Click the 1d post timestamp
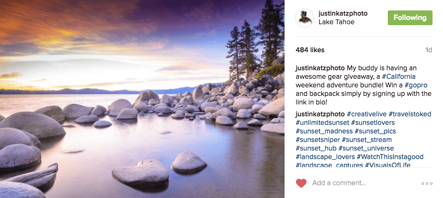 [x=428, y=49]
